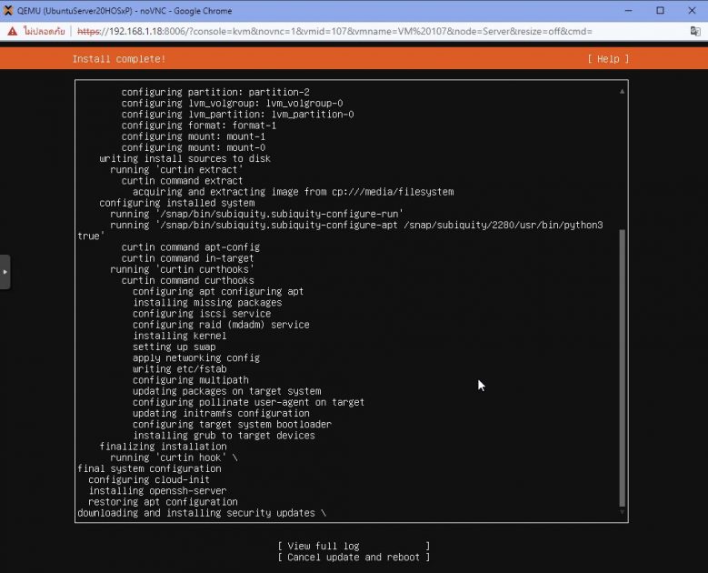The width and height of the screenshot is (708, 573).
Task: Click the Thai 'not secure' label in address bar
Action: [45, 31]
